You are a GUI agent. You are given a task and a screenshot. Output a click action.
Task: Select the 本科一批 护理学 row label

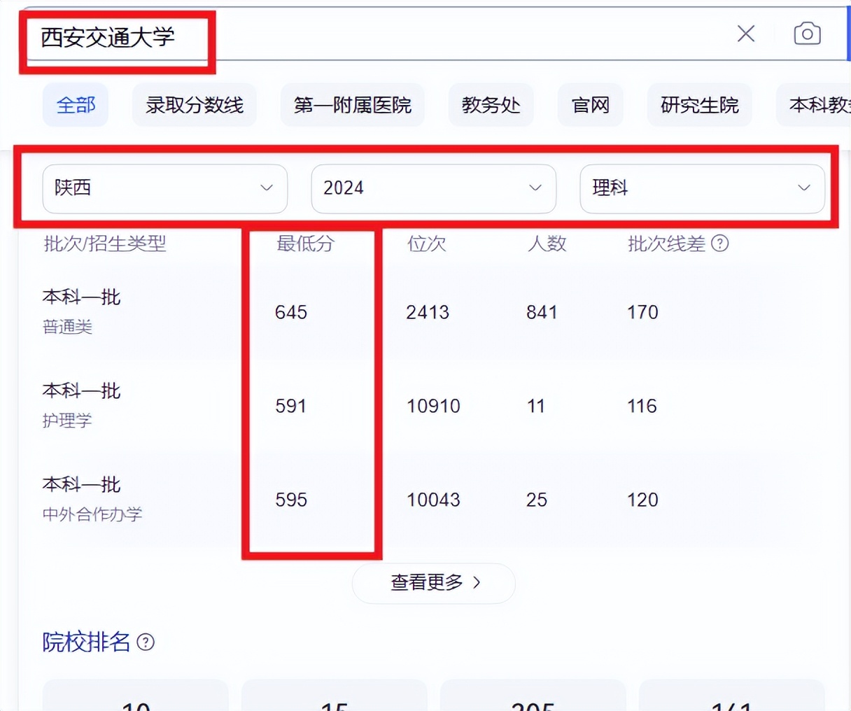pyautogui.click(x=81, y=405)
